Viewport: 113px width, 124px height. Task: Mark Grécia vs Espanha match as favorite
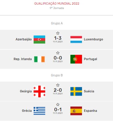click(58, 105)
